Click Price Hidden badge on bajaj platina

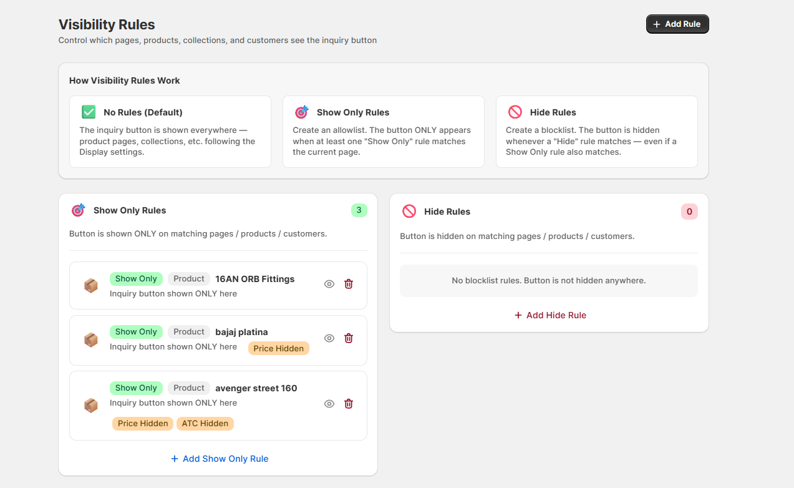click(278, 349)
